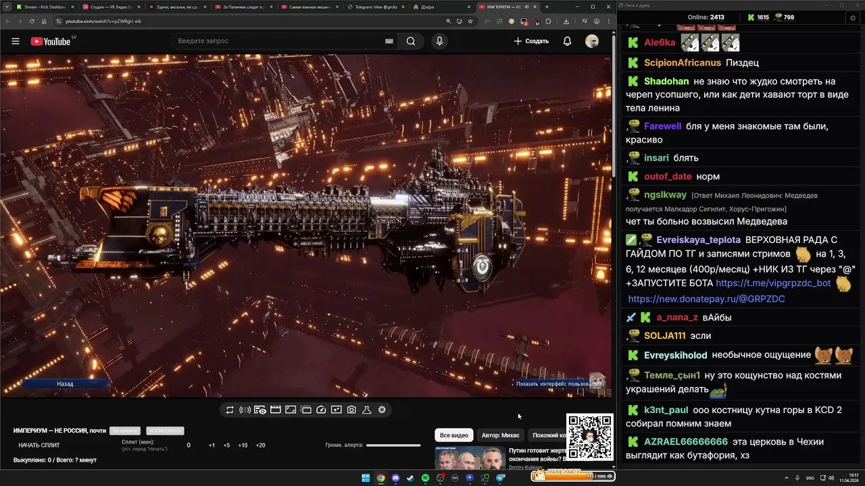Select the Все видео filter chip
Screen dimensions: 865x486
(453, 435)
